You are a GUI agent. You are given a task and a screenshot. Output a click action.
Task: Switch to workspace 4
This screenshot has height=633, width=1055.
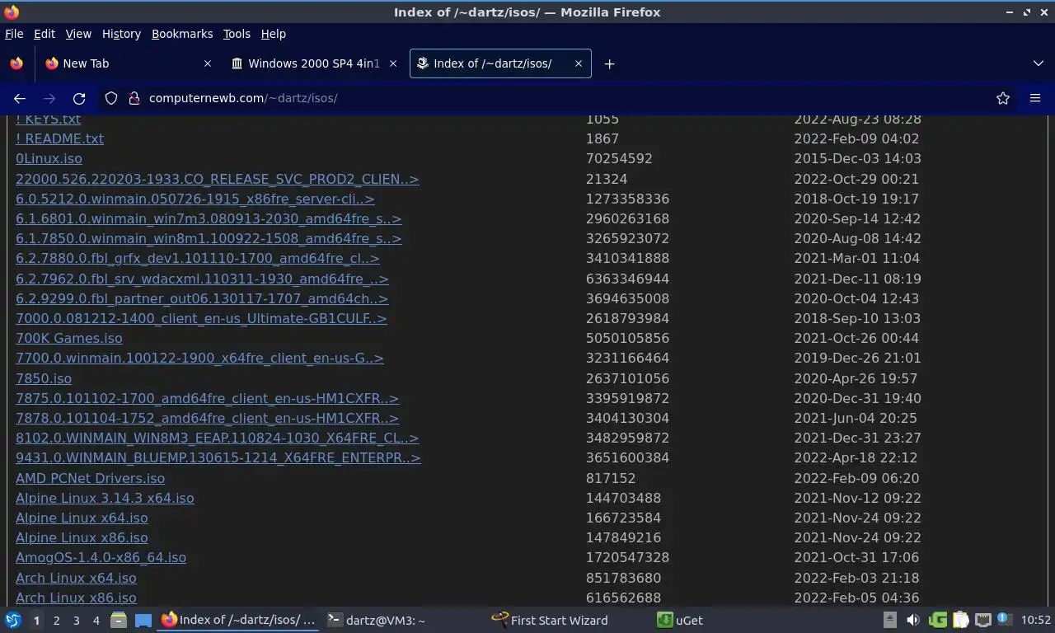[96, 621]
